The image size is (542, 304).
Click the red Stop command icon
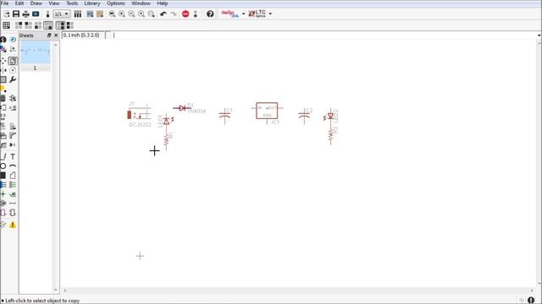coord(185,14)
